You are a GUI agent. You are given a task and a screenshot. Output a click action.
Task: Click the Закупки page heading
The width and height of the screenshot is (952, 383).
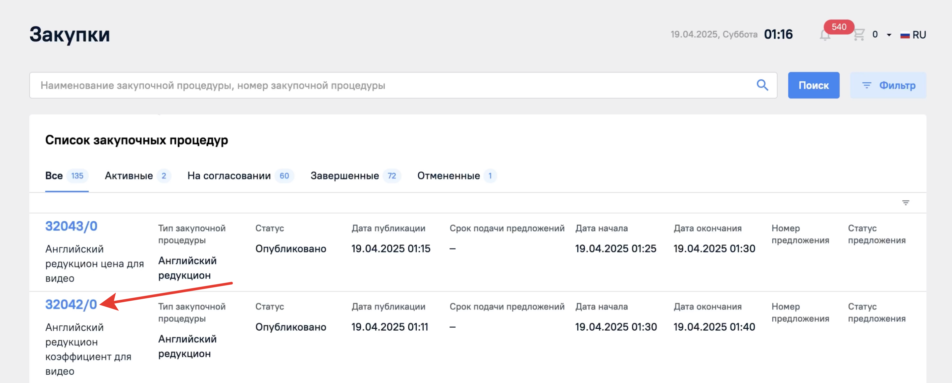pos(70,35)
